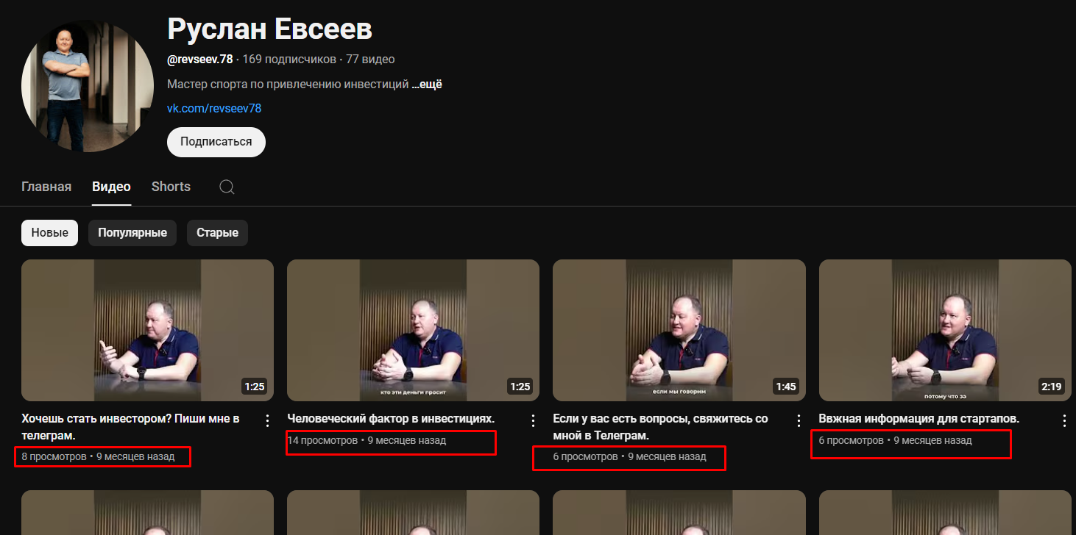Click 1:25 duration on "Хочешь стать инвестором?" thumbnail
Viewport: 1076px width, 535px height.
pos(255,387)
